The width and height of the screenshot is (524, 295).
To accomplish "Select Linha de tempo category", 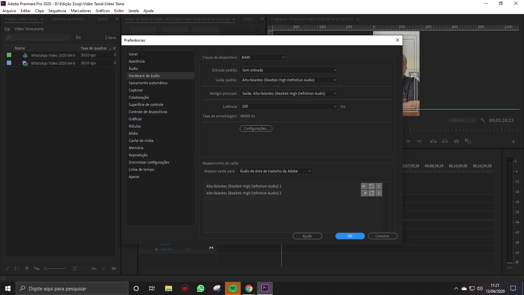I will tap(160, 169).
